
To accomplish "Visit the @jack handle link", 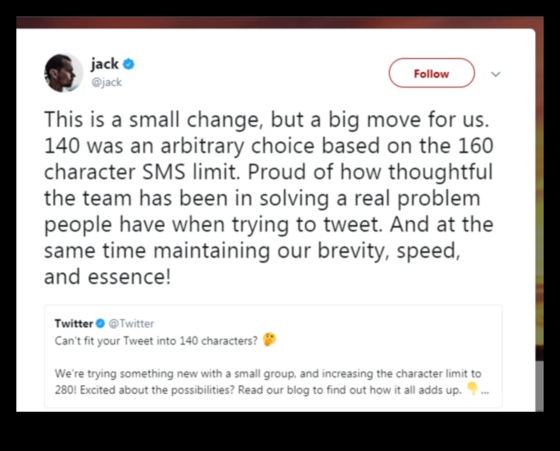I will (107, 82).
